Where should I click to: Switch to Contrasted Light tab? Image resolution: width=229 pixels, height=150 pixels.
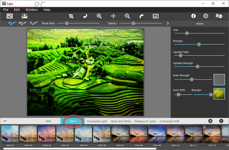click(x=97, y=121)
